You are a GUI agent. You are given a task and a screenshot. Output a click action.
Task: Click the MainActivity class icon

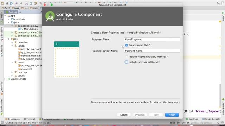click(20, 29)
